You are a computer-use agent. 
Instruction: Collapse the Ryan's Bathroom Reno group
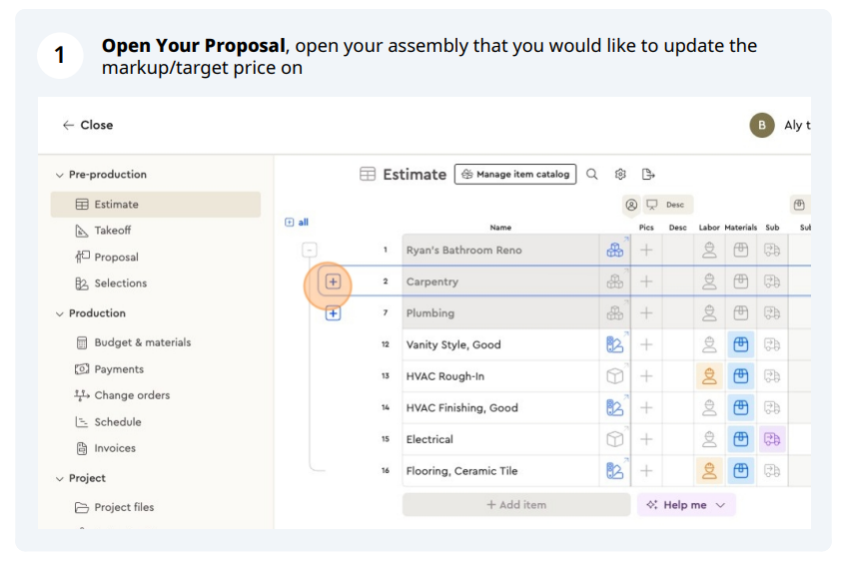[310, 251]
